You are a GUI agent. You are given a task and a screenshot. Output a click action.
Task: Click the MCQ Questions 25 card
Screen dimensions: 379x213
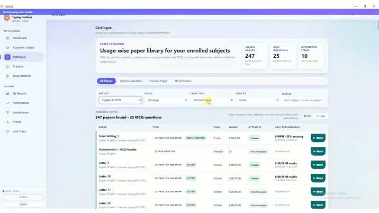pyautogui.click(x=283, y=56)
